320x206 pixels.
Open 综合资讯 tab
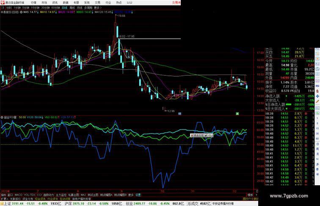40,199
